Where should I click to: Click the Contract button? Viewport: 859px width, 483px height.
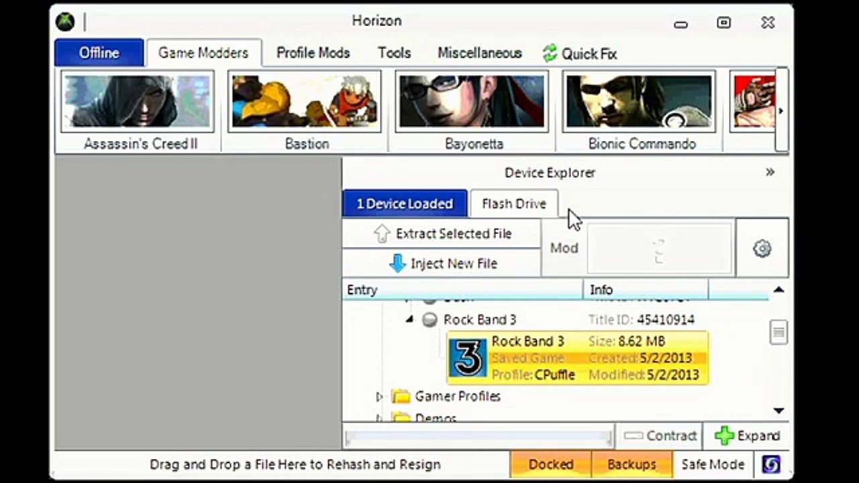pyautogui.click(x=660, y=436)
